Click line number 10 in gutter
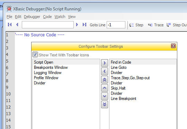Image resolution: width=187 pixels, height=129 pixels. tap(8, 94)
